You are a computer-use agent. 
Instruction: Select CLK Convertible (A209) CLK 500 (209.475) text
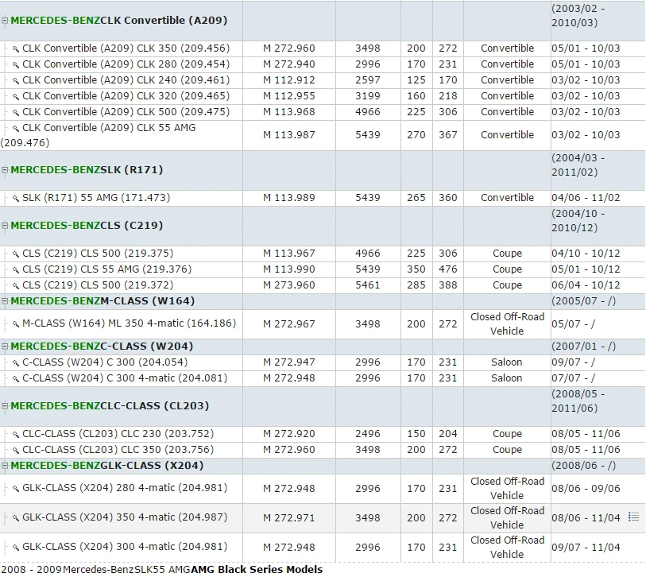pyautogui.click(x=126, y=112)
